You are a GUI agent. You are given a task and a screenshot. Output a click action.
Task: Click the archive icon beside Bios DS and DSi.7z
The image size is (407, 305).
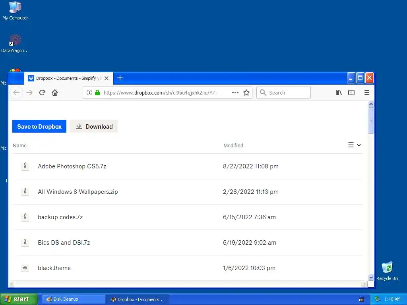[x=25, y=243]
